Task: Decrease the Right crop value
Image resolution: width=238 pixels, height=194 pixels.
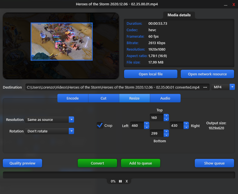Action: (x=186, y=127)
